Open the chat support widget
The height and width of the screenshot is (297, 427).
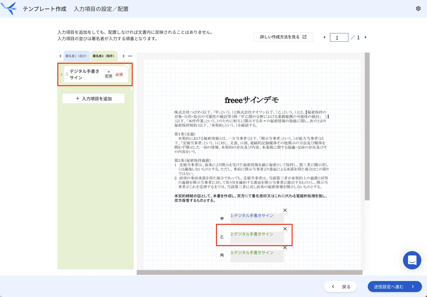point(412,260)
